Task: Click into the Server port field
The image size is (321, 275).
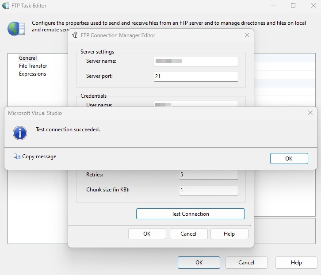Action: click(x=196, y=76)
